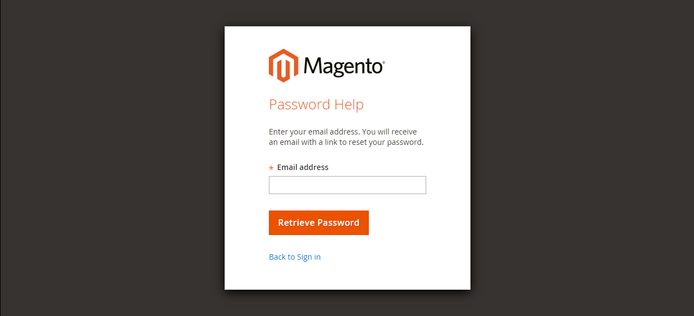Click the red required asterisk
Image resolution: width=694 pixels, height=316 pixels.
(x=271, y=168)
